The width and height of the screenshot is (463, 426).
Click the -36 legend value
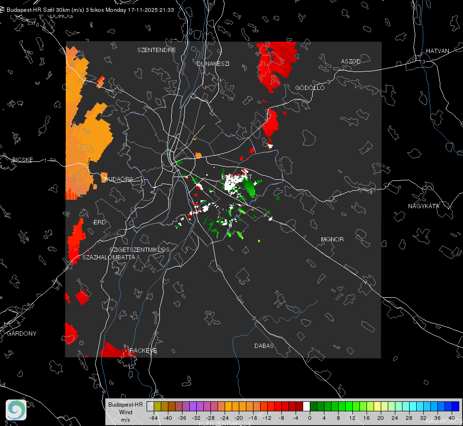coord(182,418)
